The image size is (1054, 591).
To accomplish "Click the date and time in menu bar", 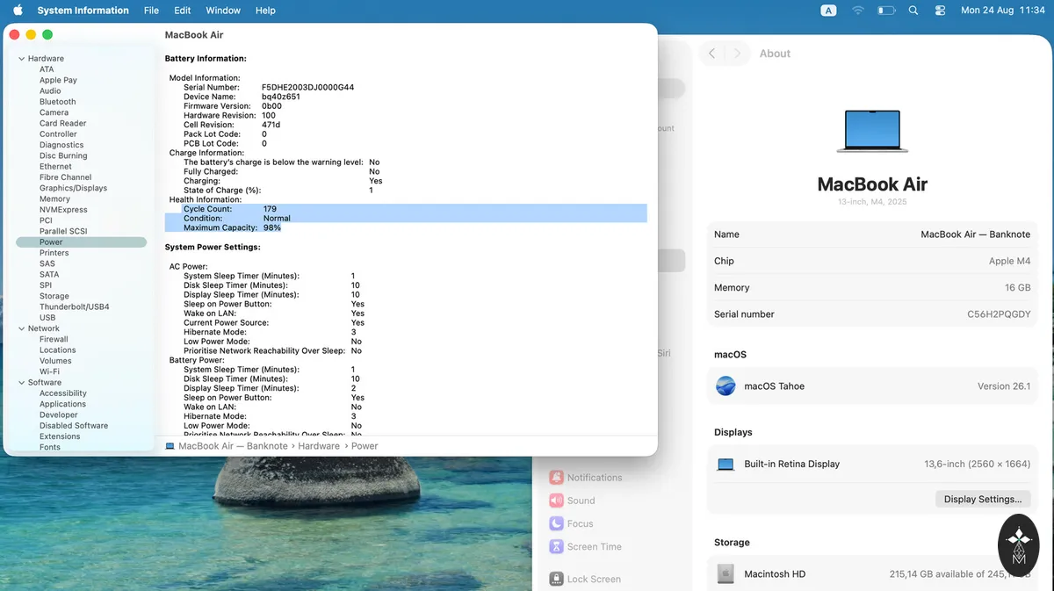I will [x=1003, y=11].
